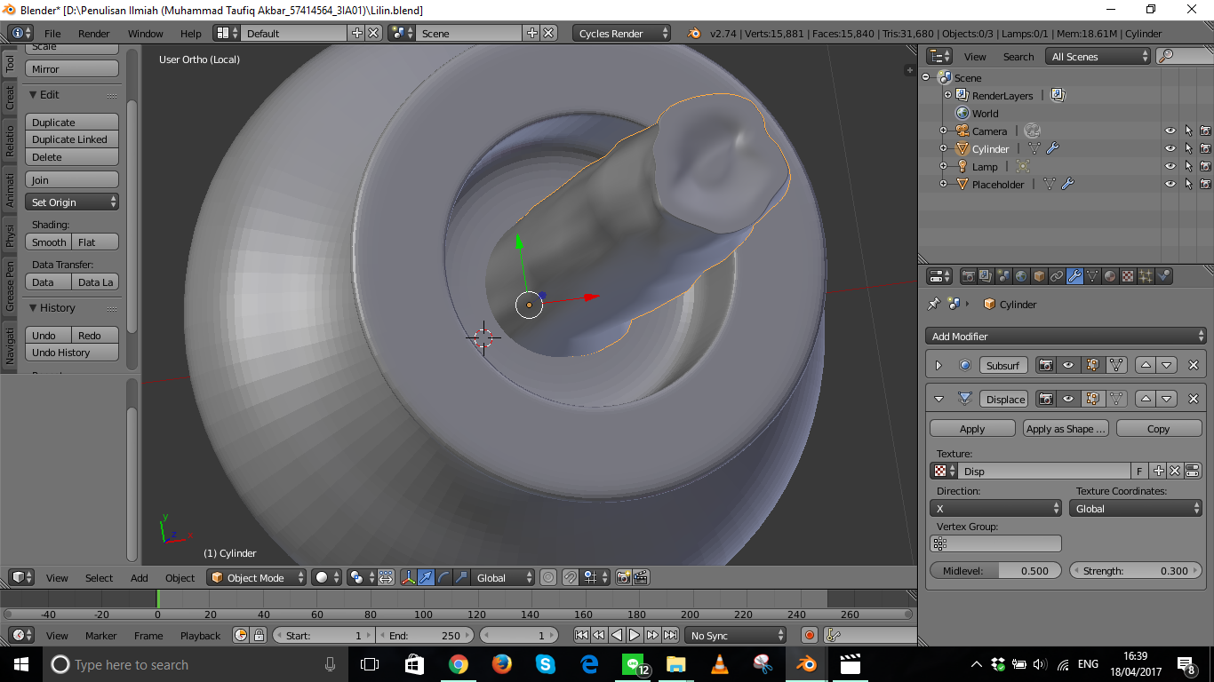Click the Join button
This screenshot has height=682, width=1214.
72,179
